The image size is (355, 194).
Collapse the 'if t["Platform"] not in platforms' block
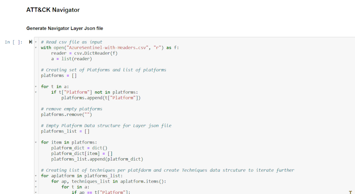coord(36,92)
